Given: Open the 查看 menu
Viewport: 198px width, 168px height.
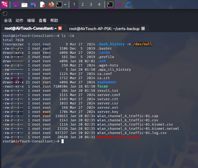Looking at the screenshot, I should tap(43, 20).
